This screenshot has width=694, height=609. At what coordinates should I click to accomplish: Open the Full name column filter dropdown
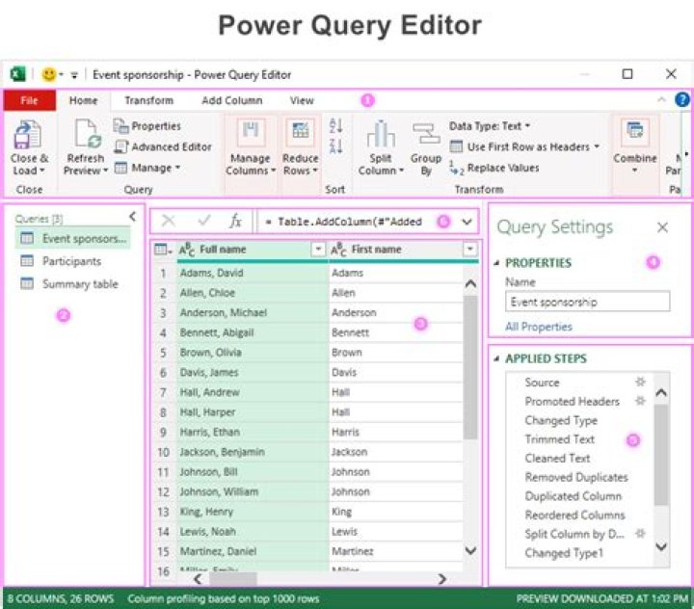pos(318,250)
